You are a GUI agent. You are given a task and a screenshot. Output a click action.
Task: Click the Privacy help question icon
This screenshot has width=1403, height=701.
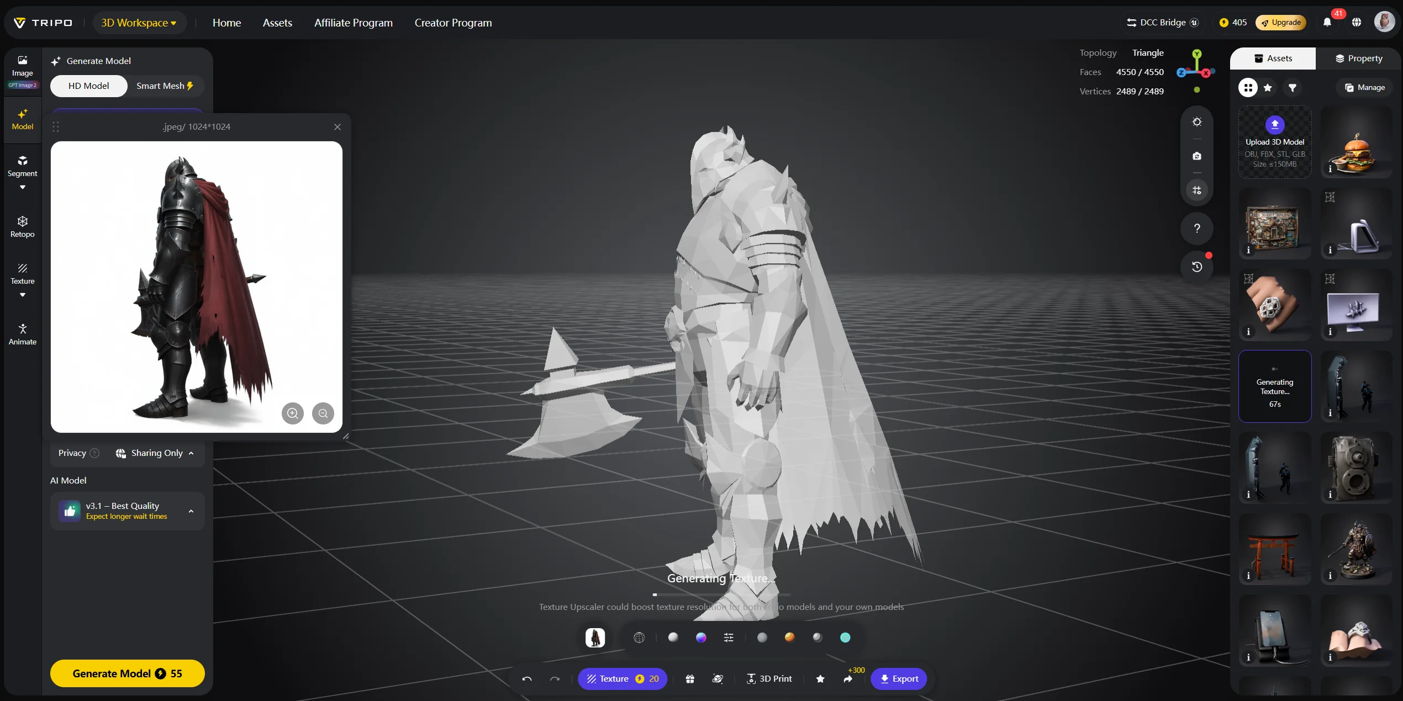point(94,453)
